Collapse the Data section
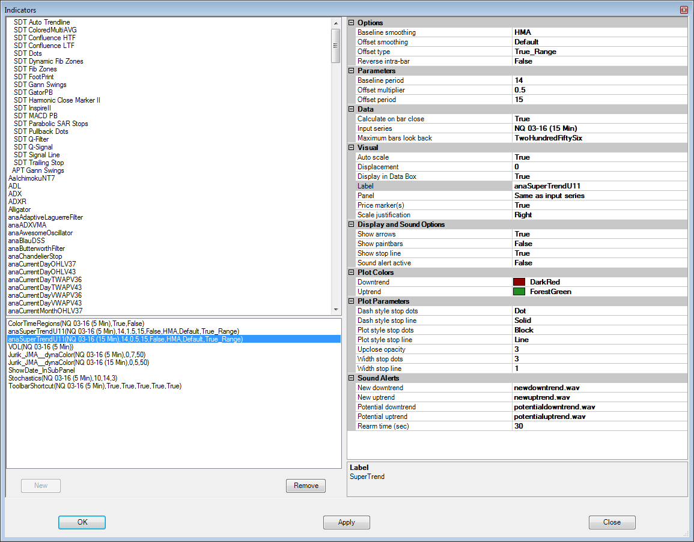Screen dimensions: 694x542 point(352,109)
